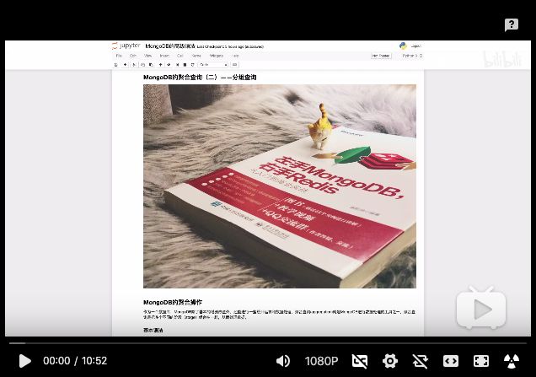The height and width of the screenshot is (377, 536).
Task: Click the question-mark help bubble icon
Action: 512,25
